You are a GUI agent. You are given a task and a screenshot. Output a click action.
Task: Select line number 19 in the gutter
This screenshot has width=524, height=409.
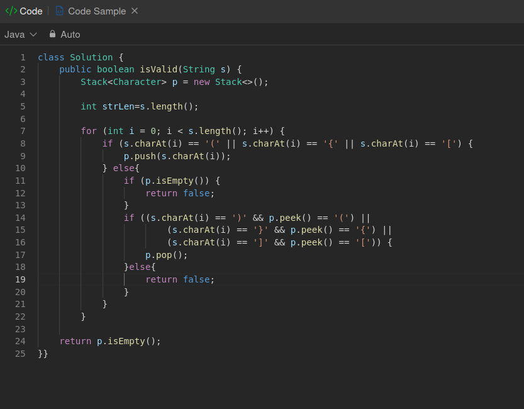point(20,279)
